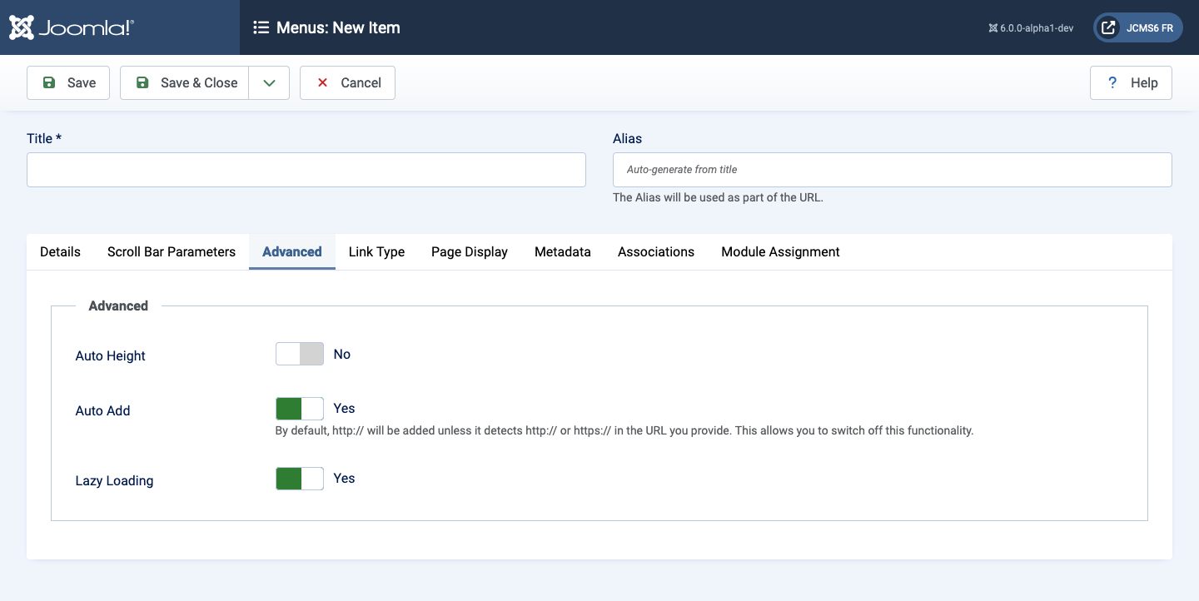Open the Help button
Image resolution: width=1199 pixels, height=601 pixels.
click(1131, 82)
